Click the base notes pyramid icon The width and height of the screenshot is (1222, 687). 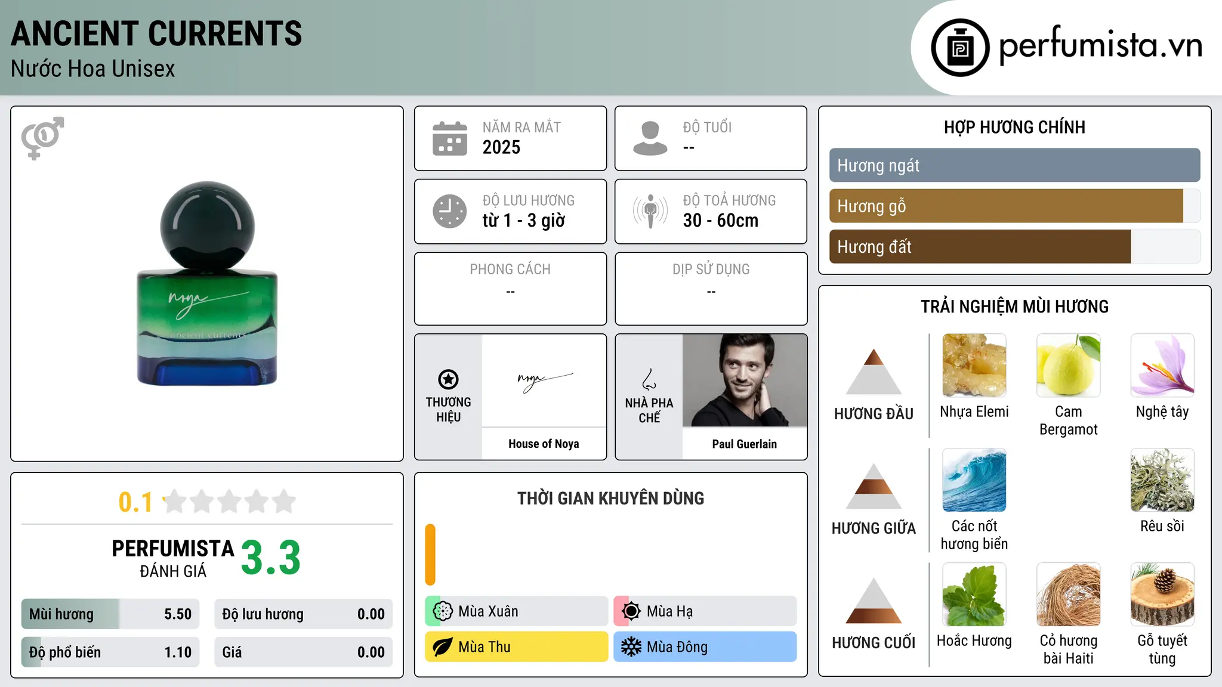point(874,600)
